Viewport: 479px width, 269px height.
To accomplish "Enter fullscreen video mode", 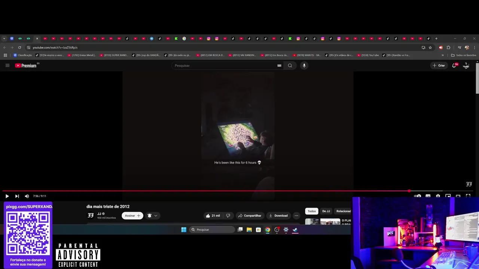I will pyautogui.click(x=468, y=196).
